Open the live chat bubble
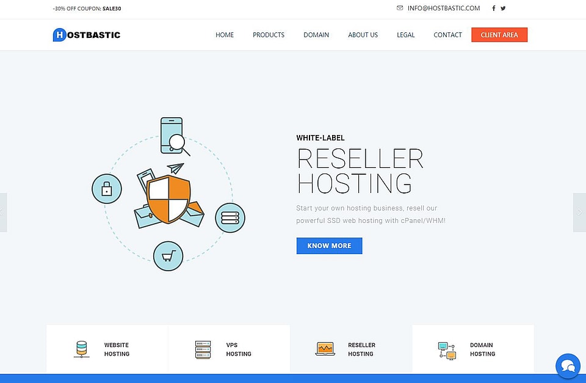 pos(568,366)
